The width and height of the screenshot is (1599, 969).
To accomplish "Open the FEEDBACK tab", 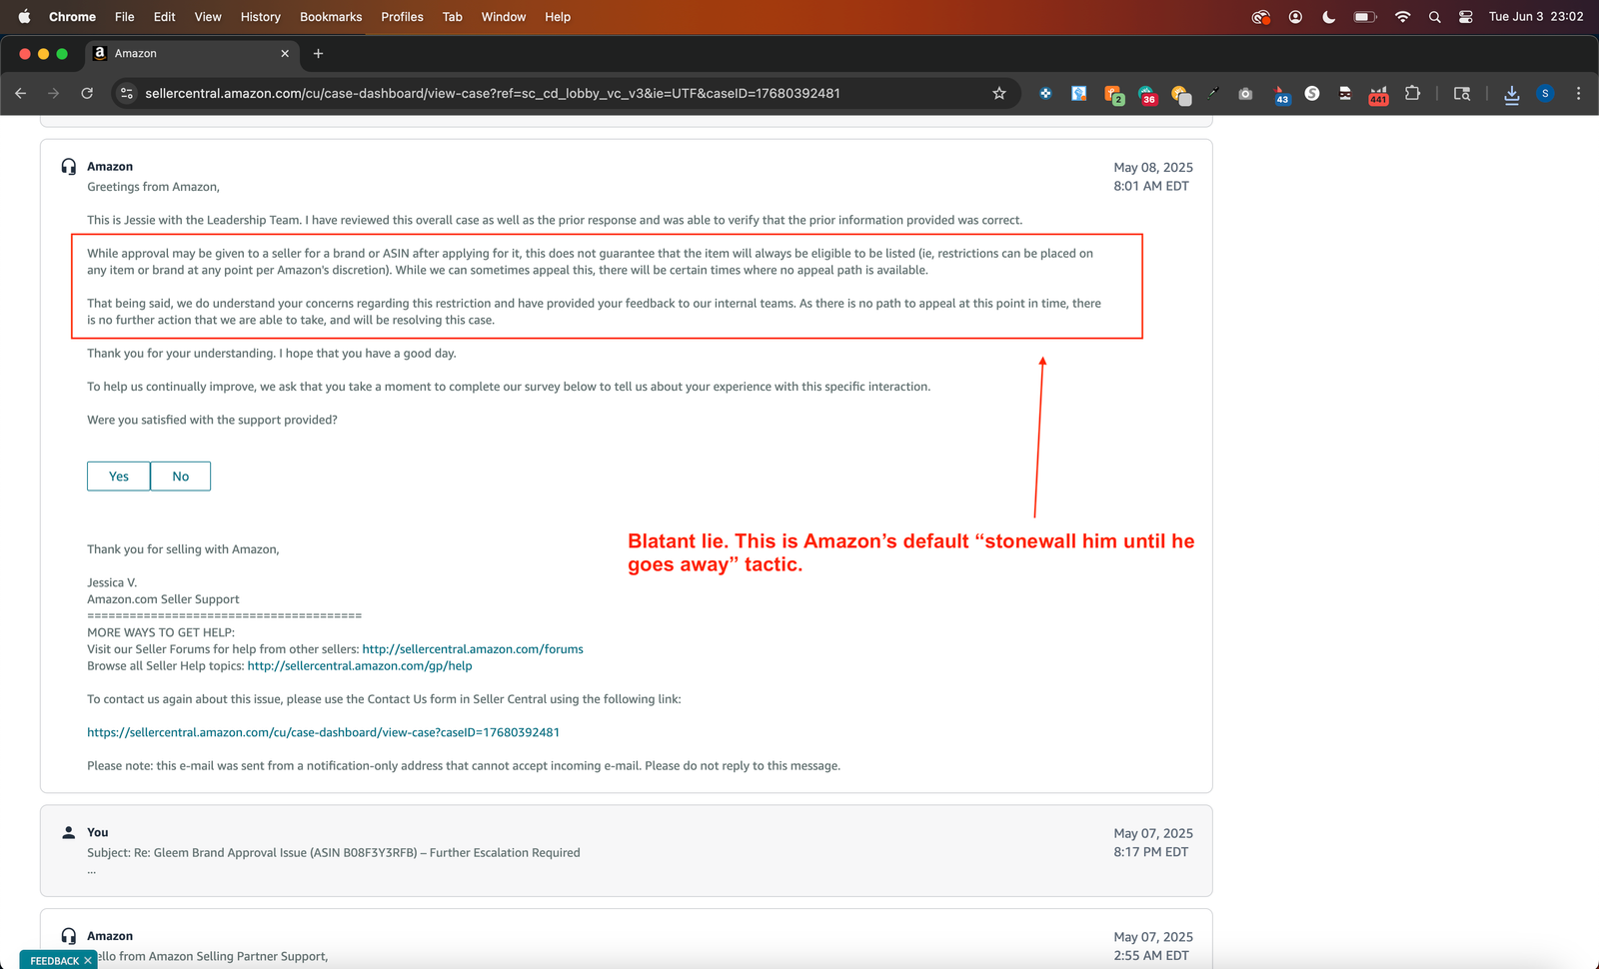I will [54, 961].
